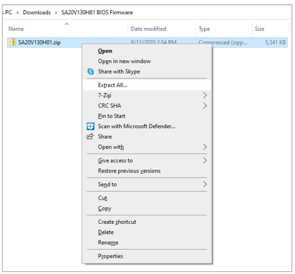Viewport: 295px width, 274px height.
Task: Go to Downloads in the address breadcrumb
Action: 37,12
